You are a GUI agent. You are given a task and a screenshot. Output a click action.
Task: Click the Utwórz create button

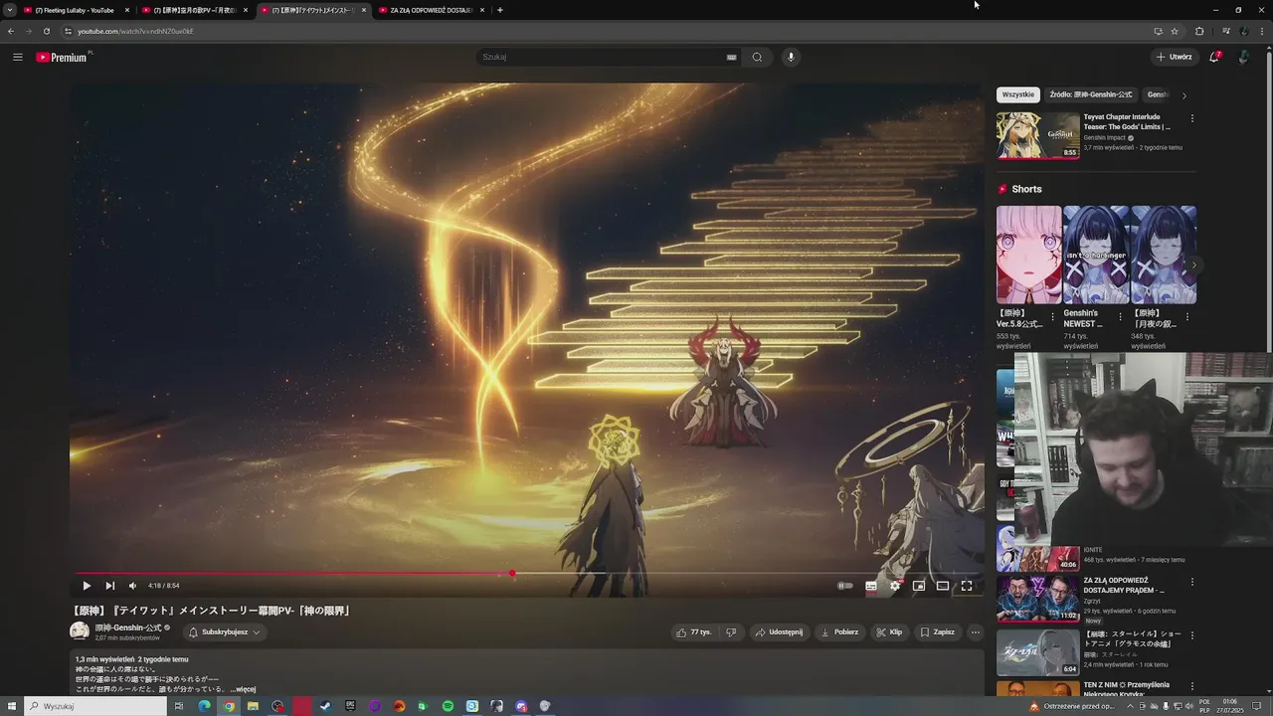1175,57
